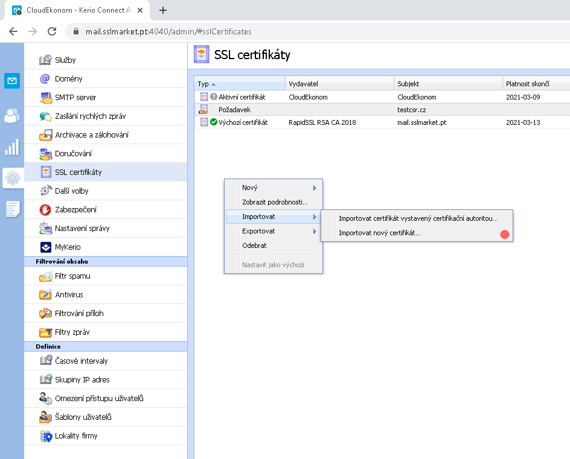
Task: Reload the page with browser refresh button
Action: pyautogui.click(x=52, y=31)
